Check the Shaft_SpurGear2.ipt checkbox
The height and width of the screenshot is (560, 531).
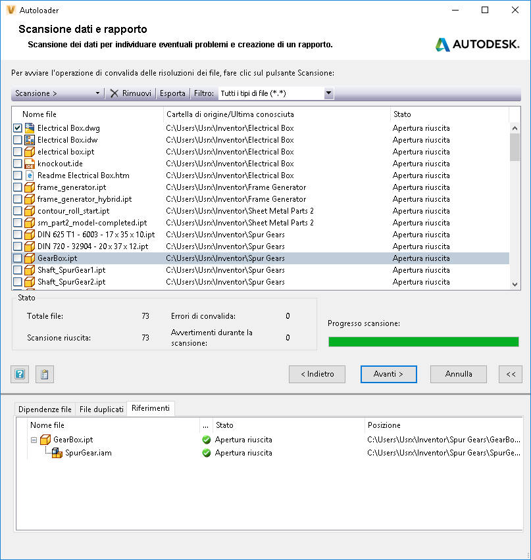pos(18,282)
